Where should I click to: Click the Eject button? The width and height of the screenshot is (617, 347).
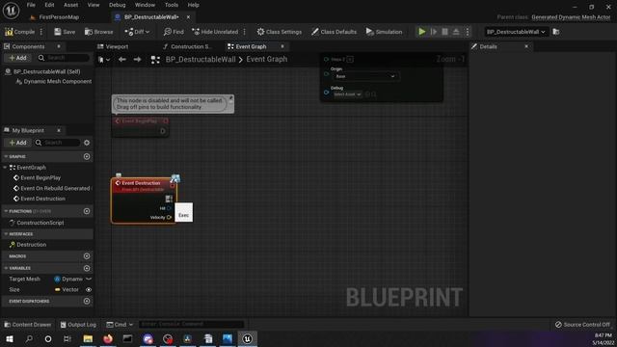point(456,32)
